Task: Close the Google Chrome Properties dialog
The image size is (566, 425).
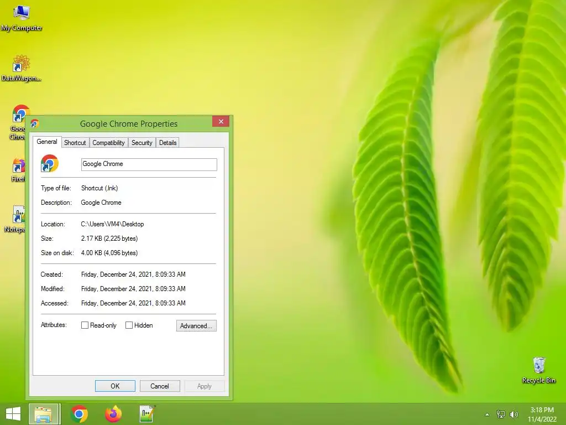Action: pyautogui.click(x=221, y=121)
